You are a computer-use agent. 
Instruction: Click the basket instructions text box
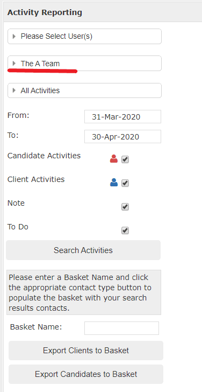pyautogui.click(x=84, y=292)
